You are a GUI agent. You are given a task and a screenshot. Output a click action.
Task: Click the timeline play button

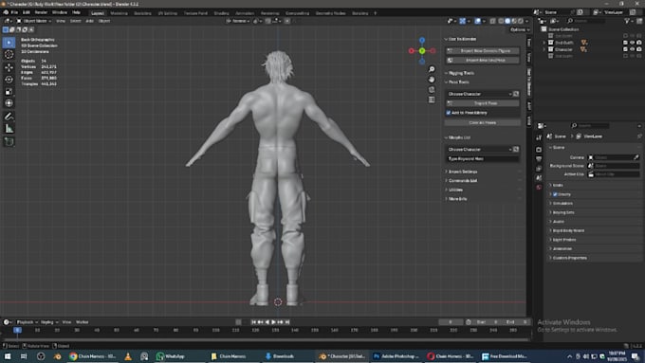[273, 322]
